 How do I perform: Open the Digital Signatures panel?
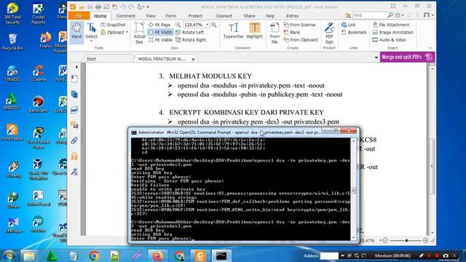click(74, 172)
